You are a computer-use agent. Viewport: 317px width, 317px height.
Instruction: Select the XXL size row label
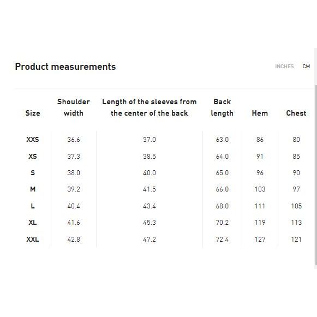33,240
